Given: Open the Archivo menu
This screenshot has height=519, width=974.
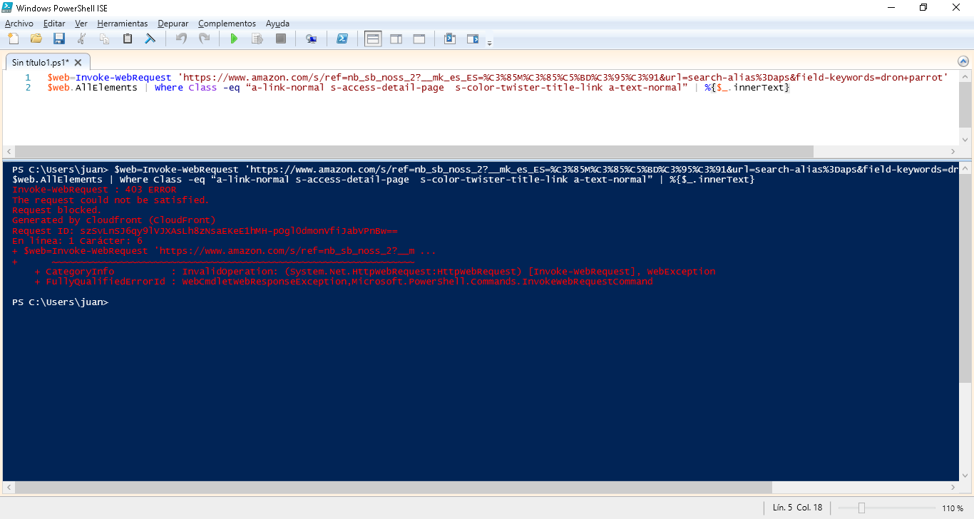Looking at the screenshot, I should [x=19, y=24].
